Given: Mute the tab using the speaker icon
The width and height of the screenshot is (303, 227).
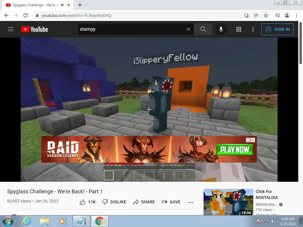Looking at the screenshot, I should click(62, 5).
